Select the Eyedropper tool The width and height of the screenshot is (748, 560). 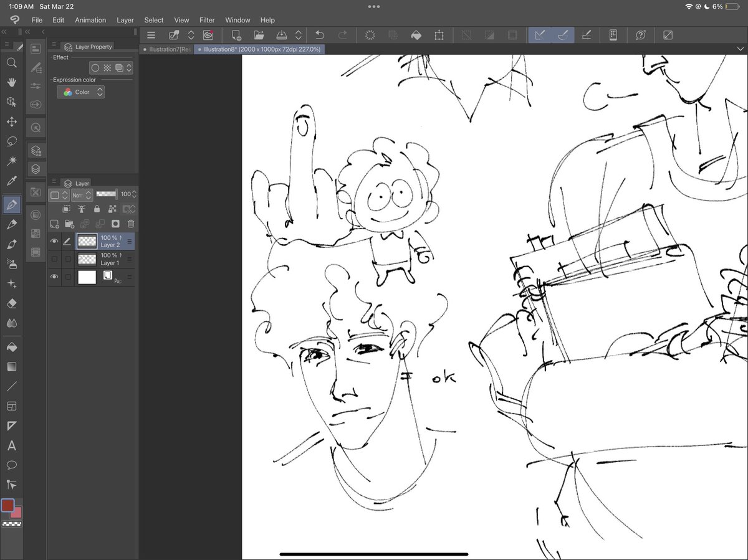point(11,181)
